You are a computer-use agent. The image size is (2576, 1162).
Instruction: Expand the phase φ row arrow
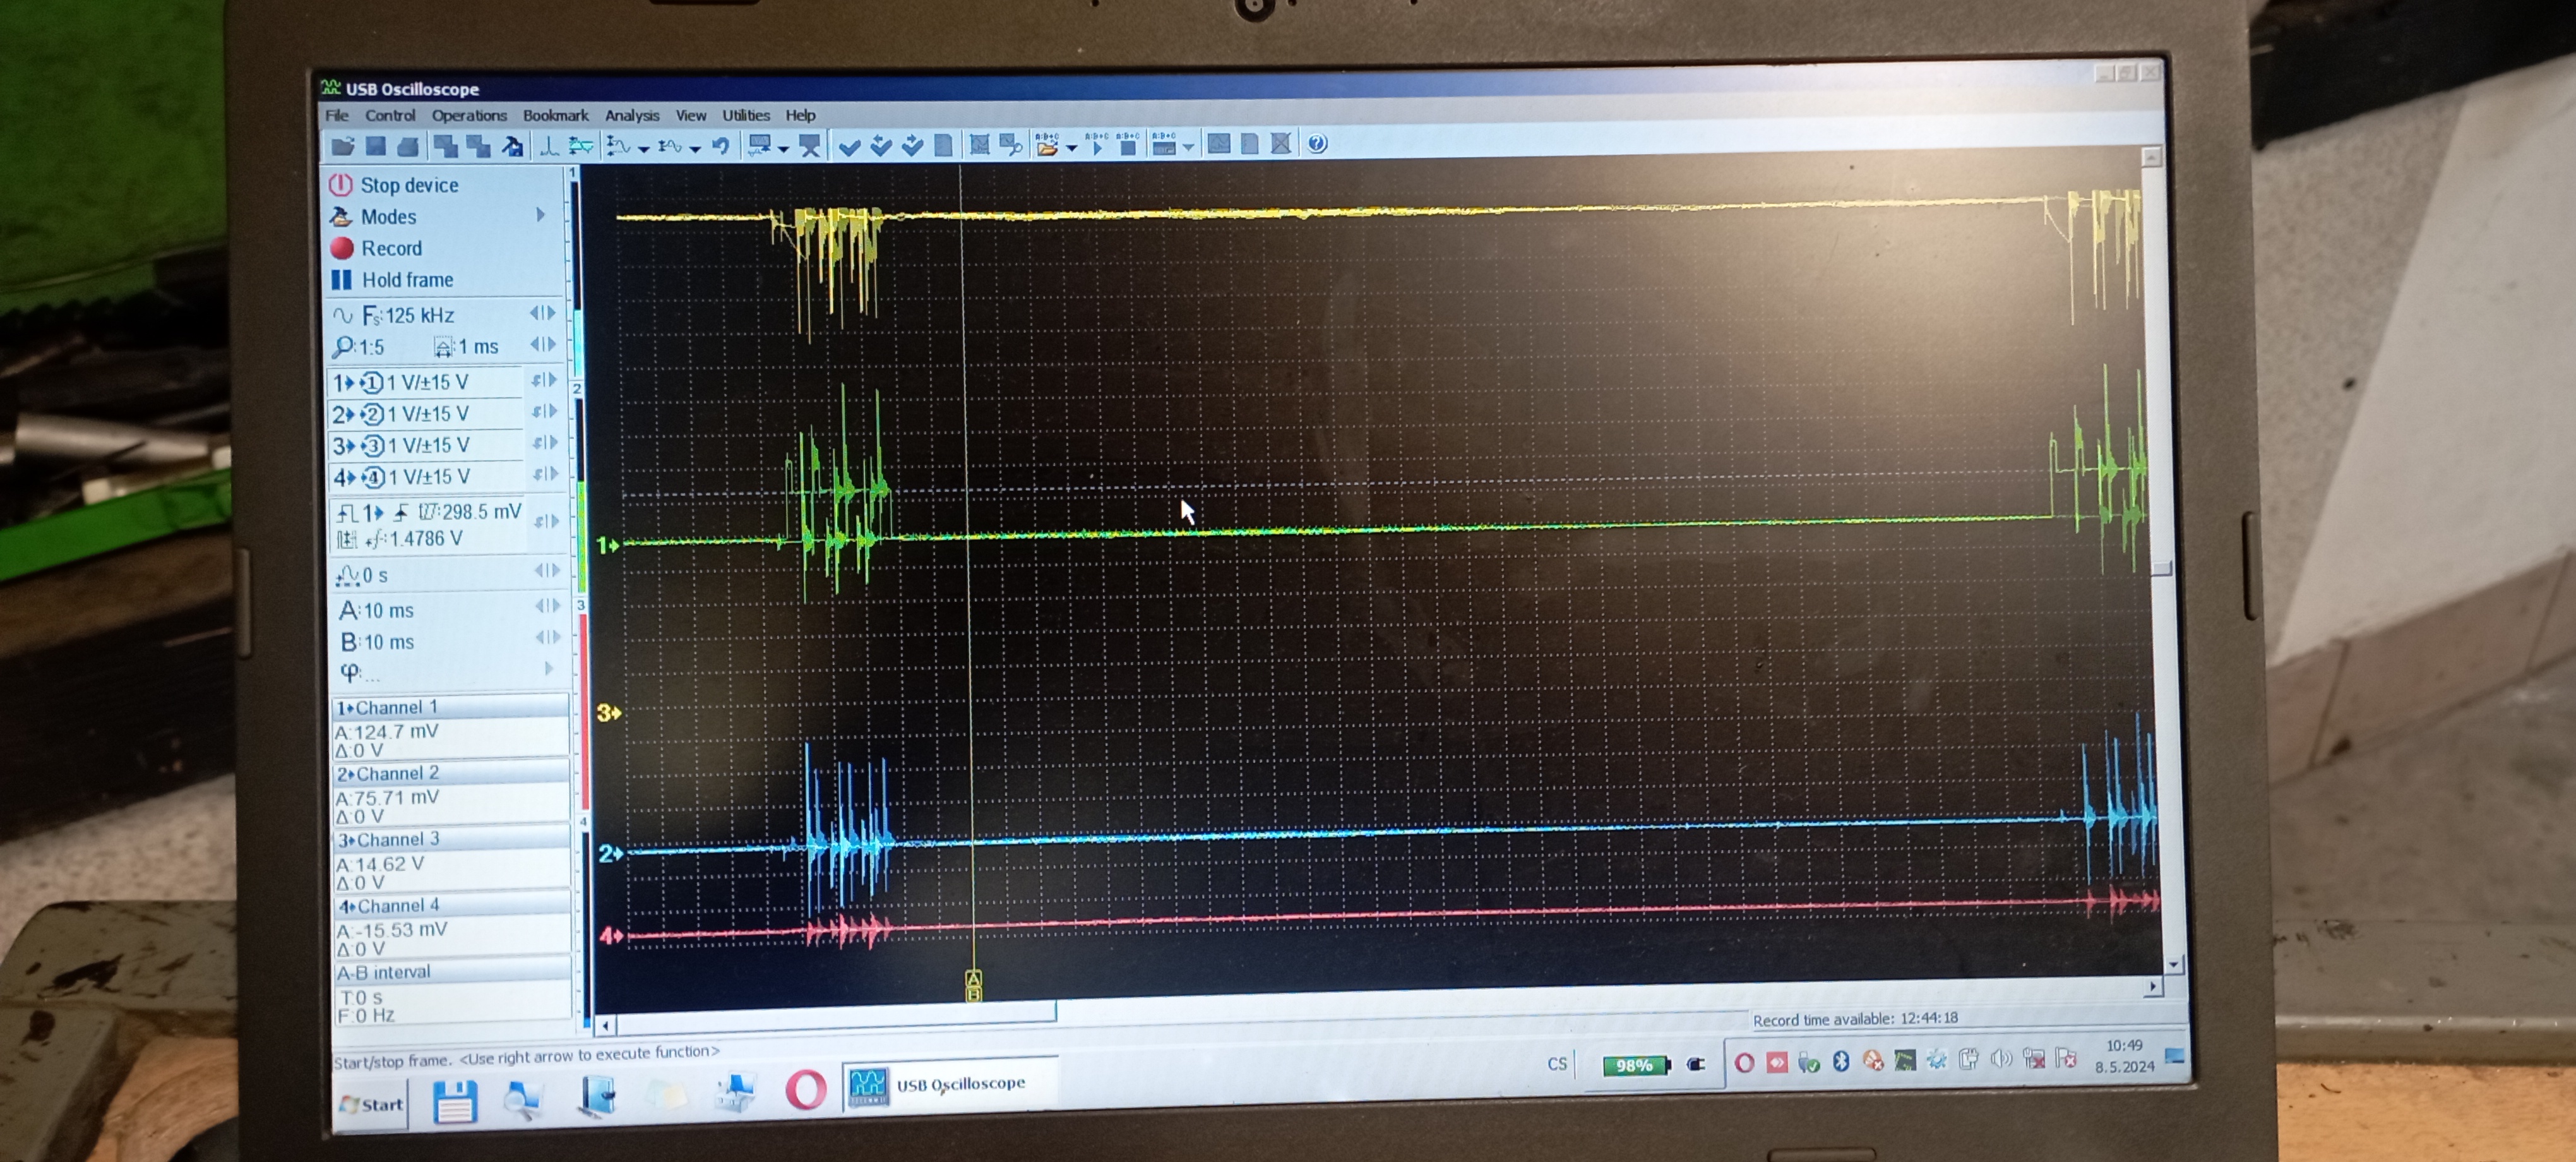pyautogui.click(x=548, y=668)
